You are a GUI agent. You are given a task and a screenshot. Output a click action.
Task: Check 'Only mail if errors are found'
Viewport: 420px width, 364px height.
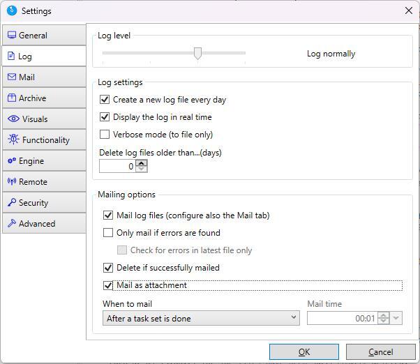[108, 233]
